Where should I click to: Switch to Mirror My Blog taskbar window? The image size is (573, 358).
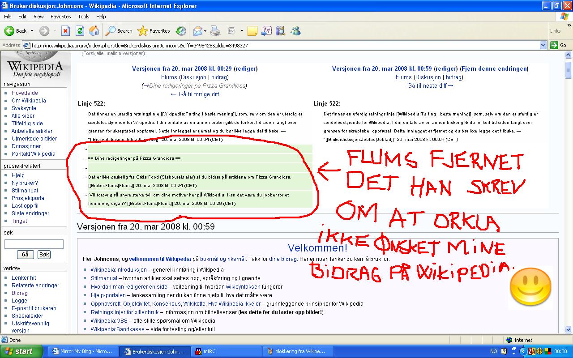pyautogui.click(x=83, y=351)
